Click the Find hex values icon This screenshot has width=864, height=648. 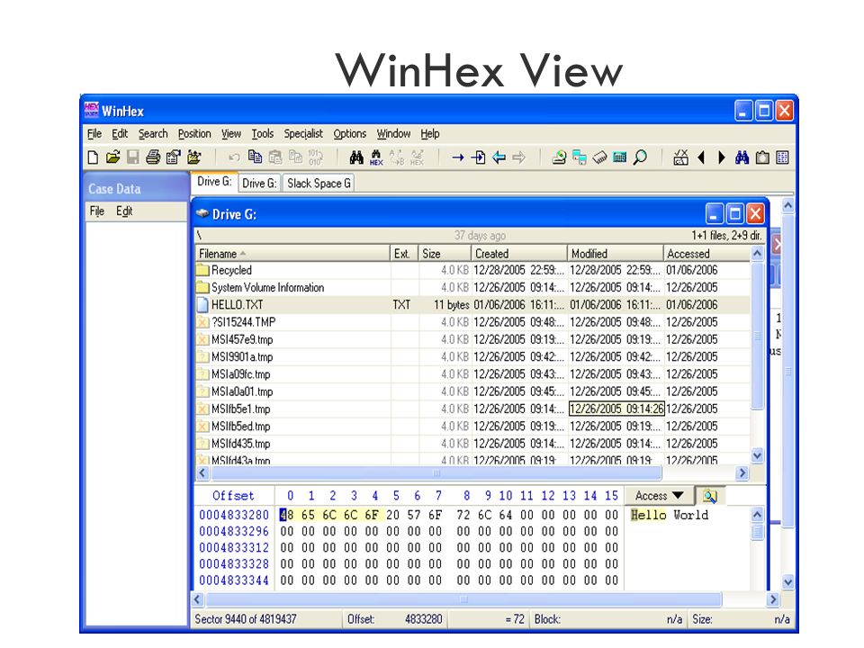376,157
